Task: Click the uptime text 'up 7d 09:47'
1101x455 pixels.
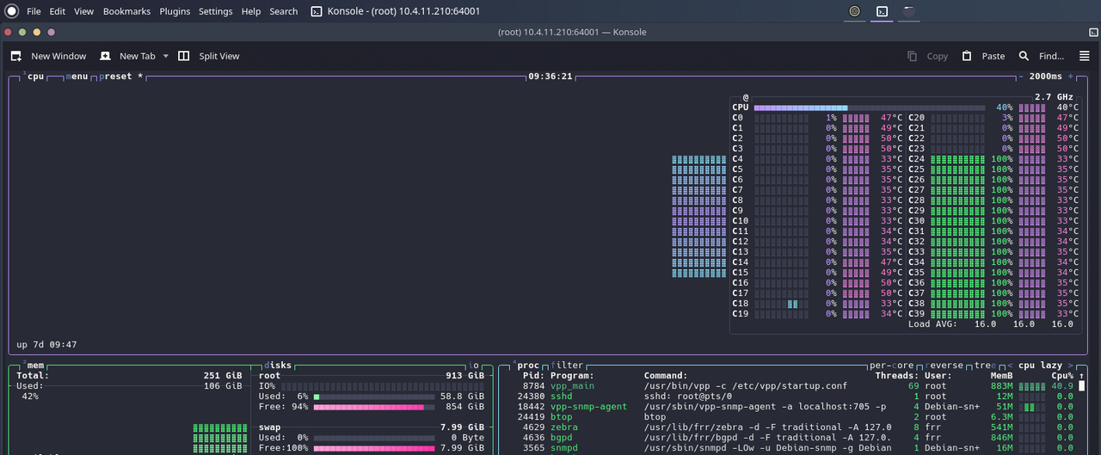Action: [46, 345]
